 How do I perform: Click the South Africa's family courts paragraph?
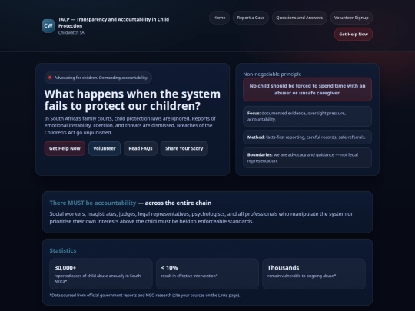(x=130, y=125)
